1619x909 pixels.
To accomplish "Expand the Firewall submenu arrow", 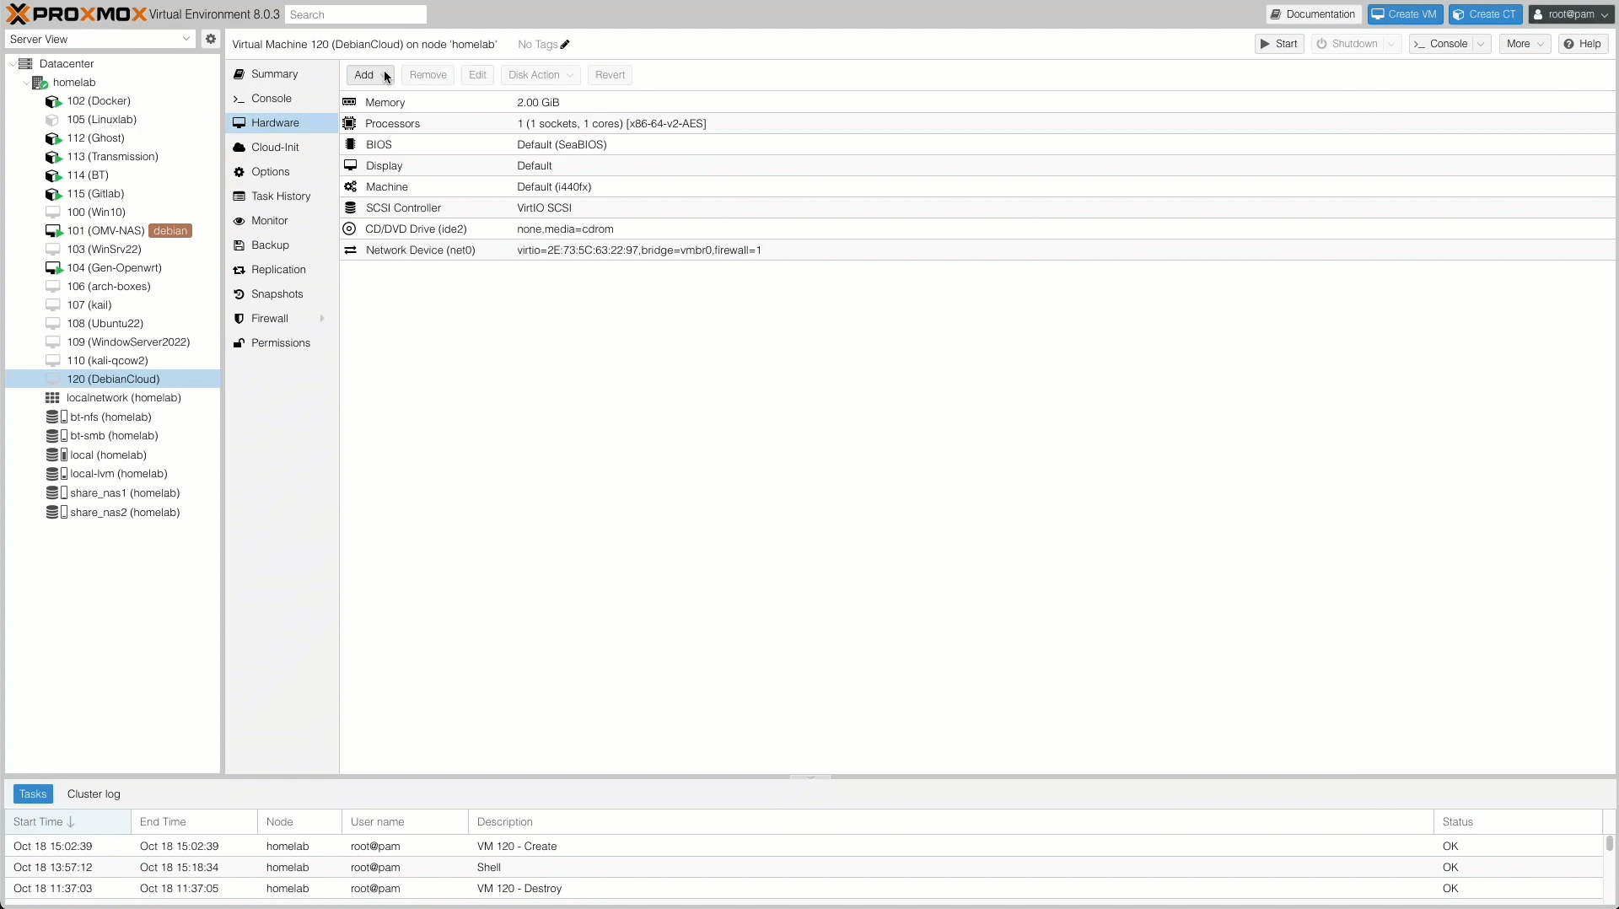I will coord(322,319).
